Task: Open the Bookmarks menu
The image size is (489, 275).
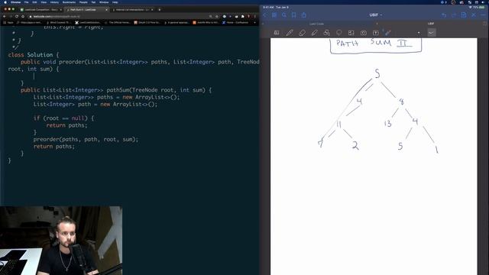Action: (69, 2)
